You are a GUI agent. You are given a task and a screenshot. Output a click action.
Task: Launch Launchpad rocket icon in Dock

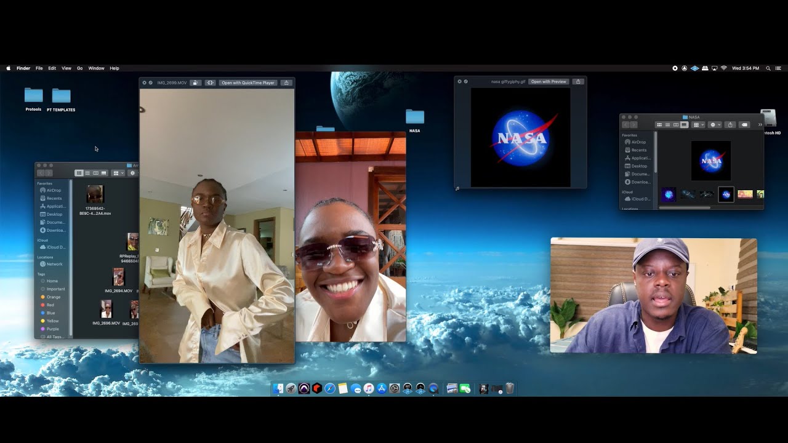pos(291,388)
